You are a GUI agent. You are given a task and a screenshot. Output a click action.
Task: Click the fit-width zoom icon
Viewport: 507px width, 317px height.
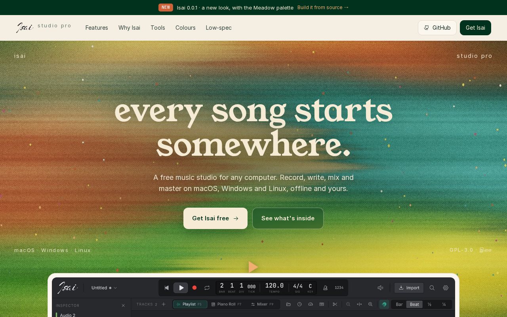[x=359, y=304]
